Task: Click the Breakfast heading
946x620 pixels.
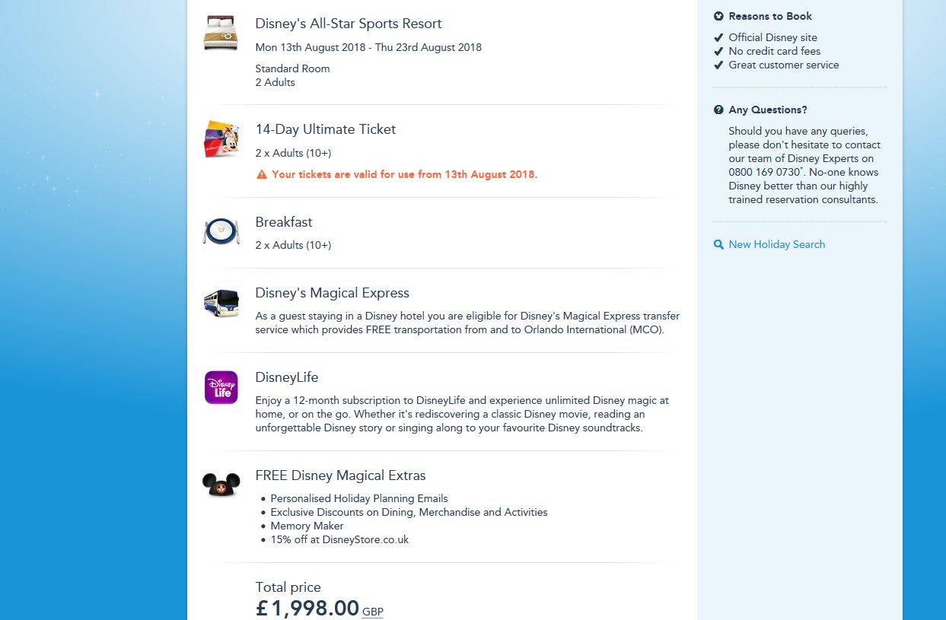Action: click(284, 222)
